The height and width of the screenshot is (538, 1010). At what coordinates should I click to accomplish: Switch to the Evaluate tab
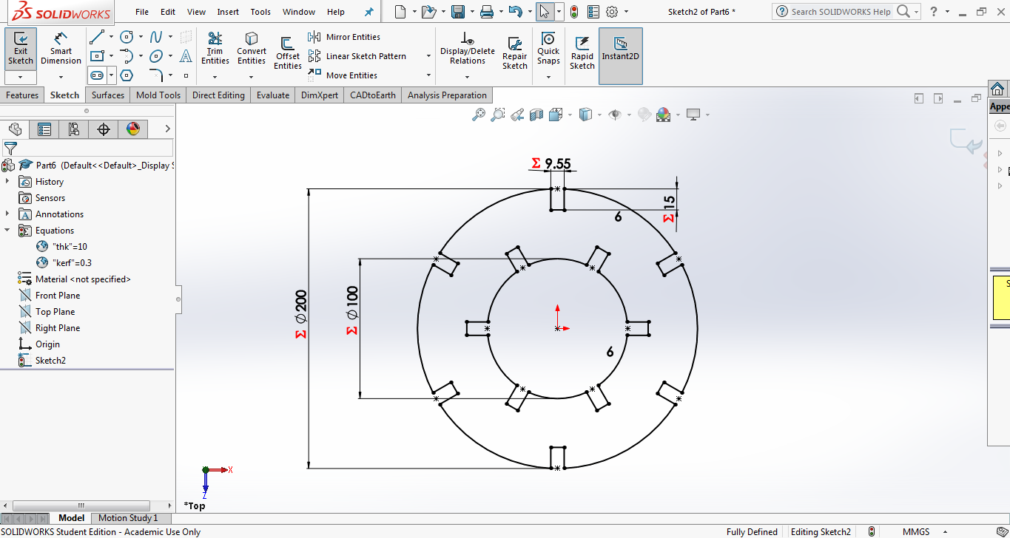273,95
